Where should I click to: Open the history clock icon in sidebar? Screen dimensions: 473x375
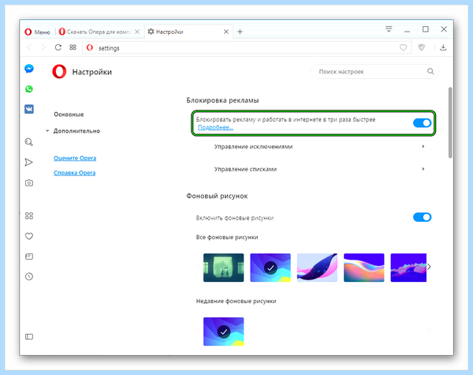click(x=29, y=276)
